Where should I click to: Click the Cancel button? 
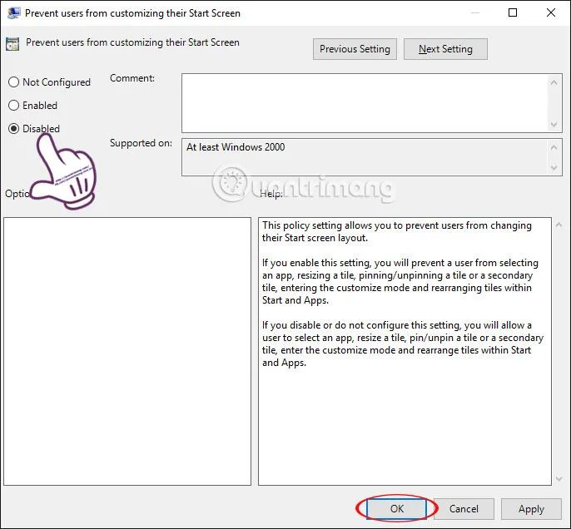tap(464, 509)
